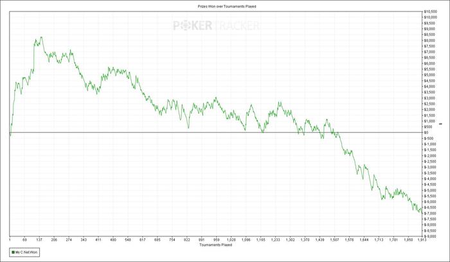Click the negative y-axis label '$-5,000'
450x262 pixels.
[430, 190]
